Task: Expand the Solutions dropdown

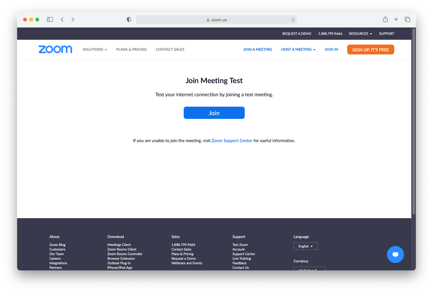Action: (x=95, y=50)
